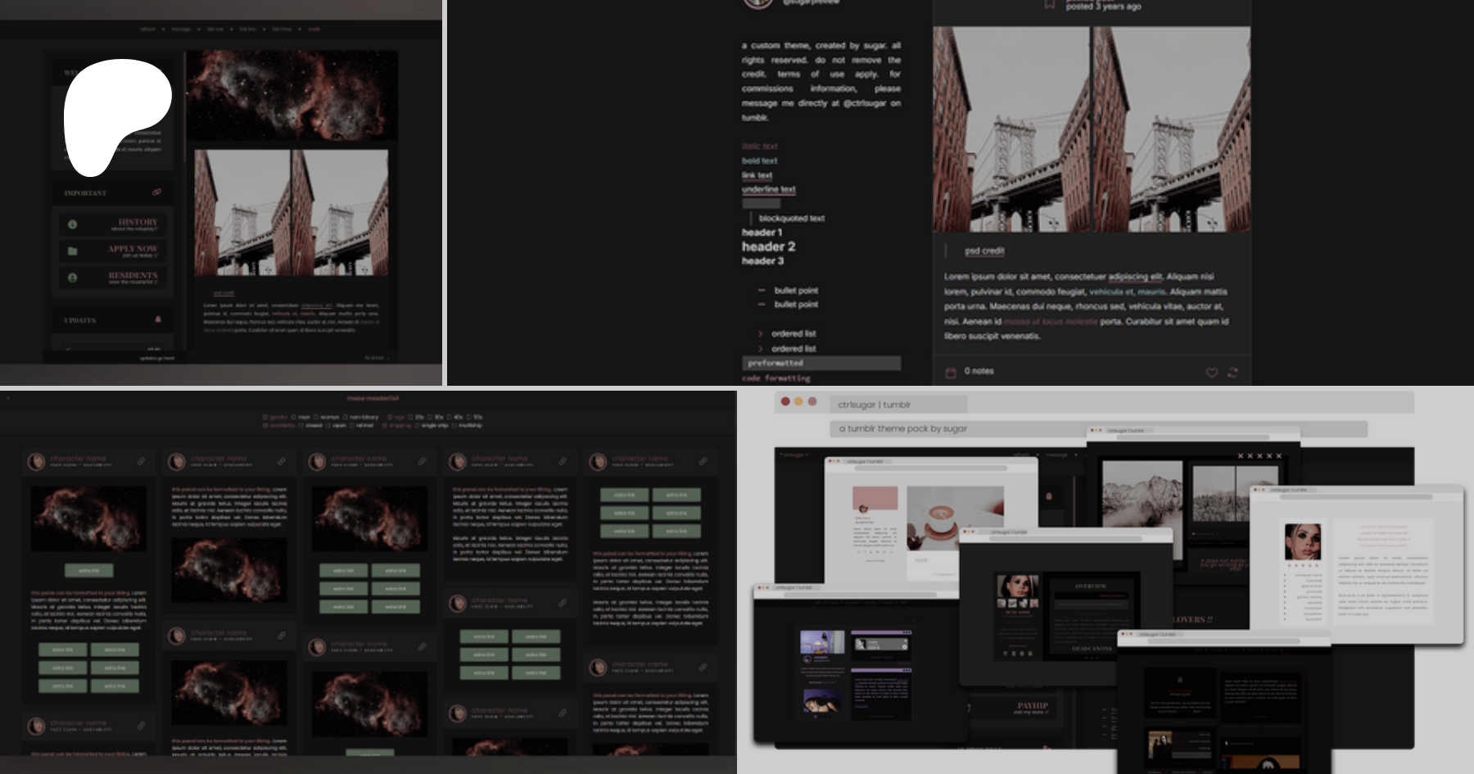Click the first character name avatar
The width and height of the screenshot is (1474, 774).
pos(36,462)
